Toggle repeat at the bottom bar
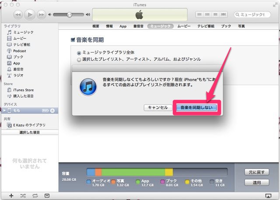Screen dimensions: 280x200 point(35,196)
